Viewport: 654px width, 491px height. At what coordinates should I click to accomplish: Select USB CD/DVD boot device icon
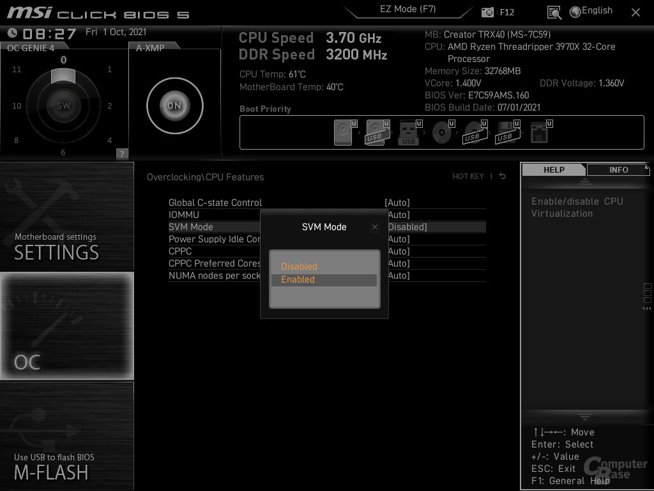pos(475,132)
